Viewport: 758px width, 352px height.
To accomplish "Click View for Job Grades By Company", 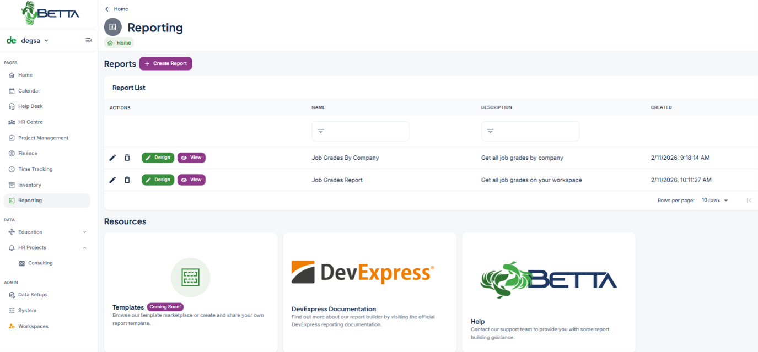I will [191, 158].
